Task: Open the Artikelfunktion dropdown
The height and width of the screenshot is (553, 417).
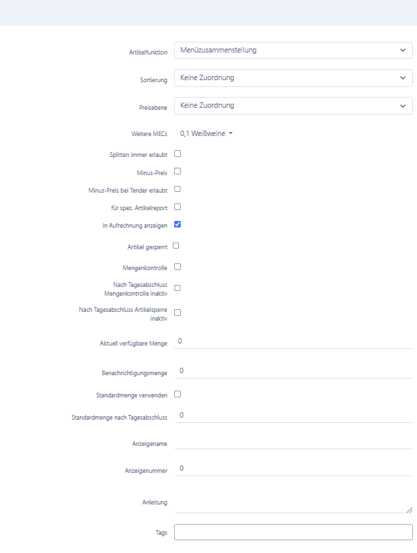Action: [x=293, y=50]
